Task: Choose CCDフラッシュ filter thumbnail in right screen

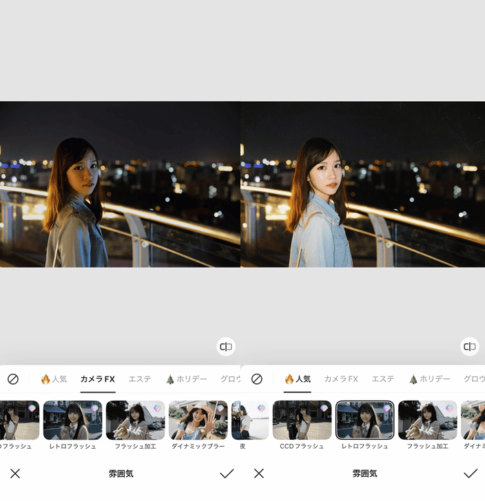Action: tap(302, 420)
